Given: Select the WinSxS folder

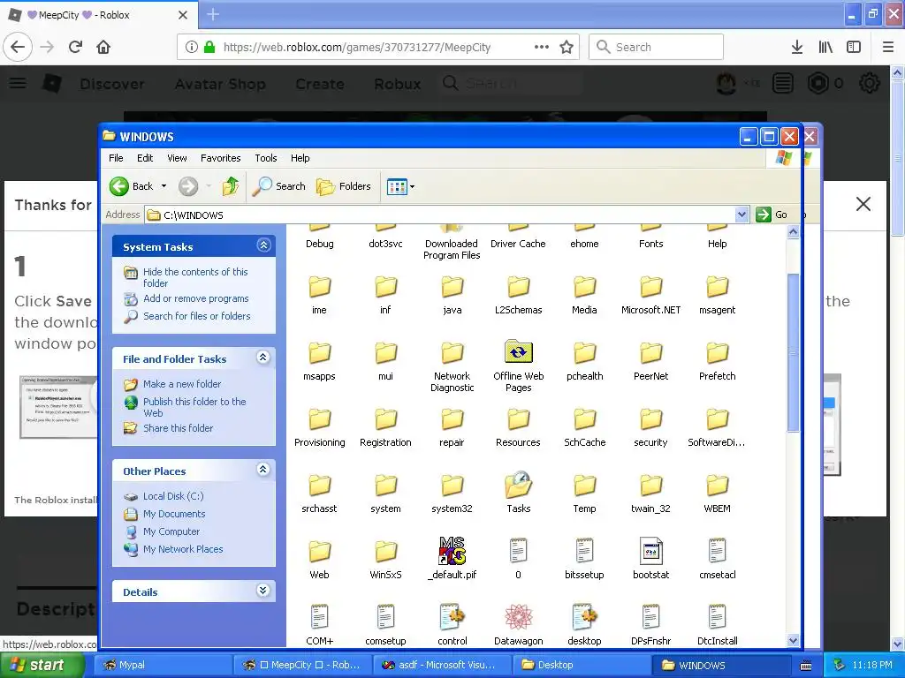Looking at the screenshot, I should 385,551.
